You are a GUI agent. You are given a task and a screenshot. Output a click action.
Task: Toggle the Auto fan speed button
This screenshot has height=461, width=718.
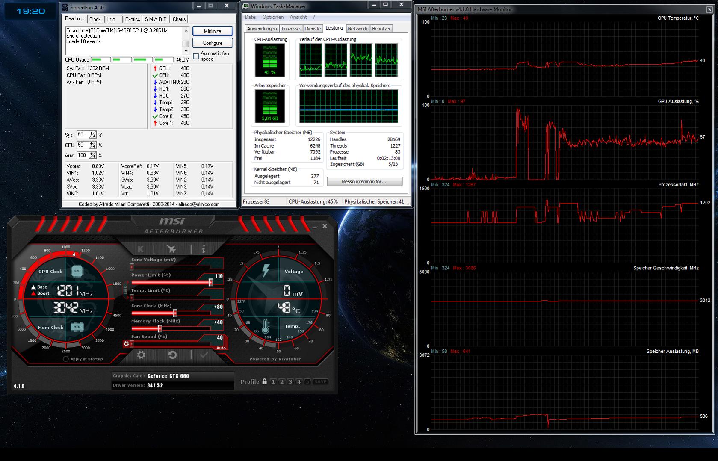(221, 348)
